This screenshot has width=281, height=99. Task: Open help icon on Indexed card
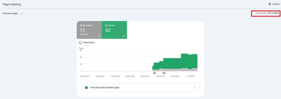(x=124, y=36)
